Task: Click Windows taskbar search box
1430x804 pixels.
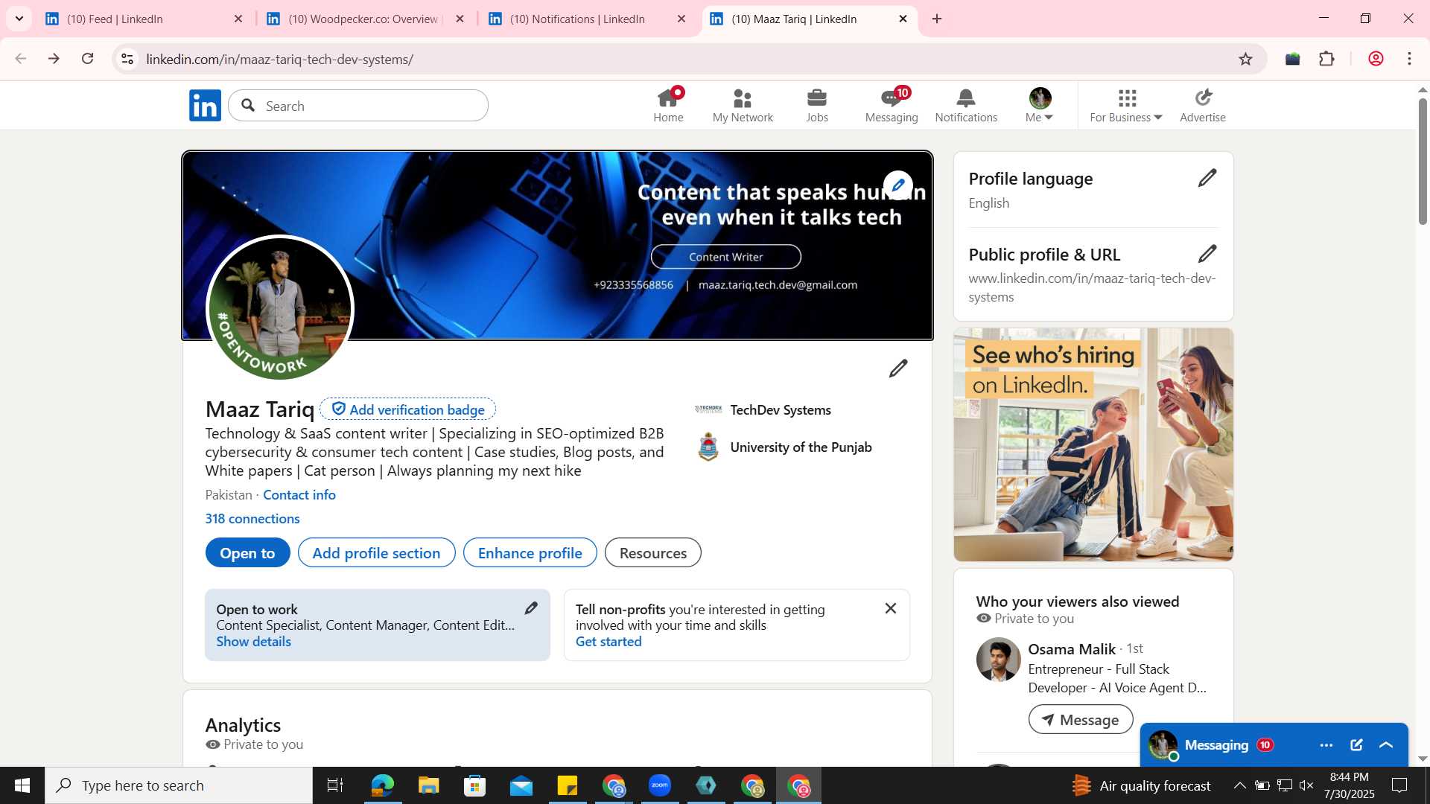Action: coord(179,785)
